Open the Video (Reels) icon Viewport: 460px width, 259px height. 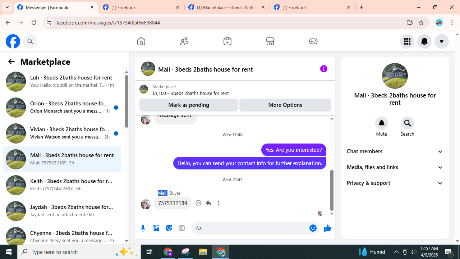[x=227, y=41]
